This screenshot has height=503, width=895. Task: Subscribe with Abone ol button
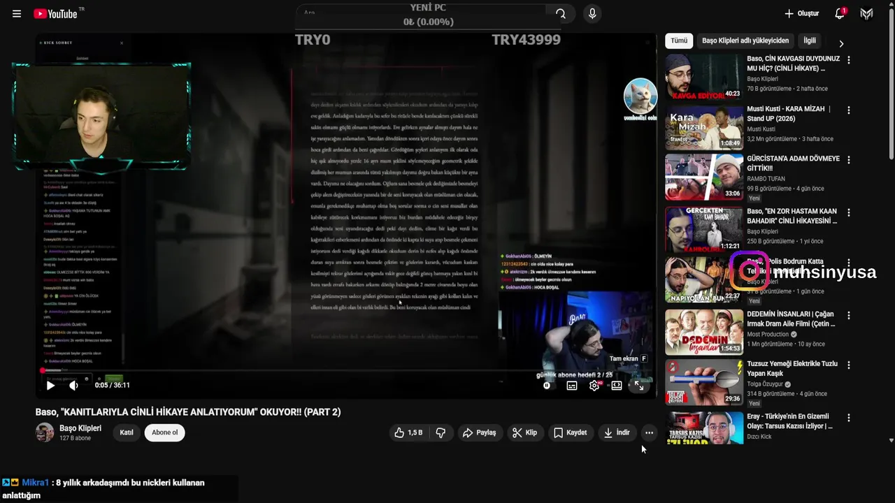click(165, 432)
